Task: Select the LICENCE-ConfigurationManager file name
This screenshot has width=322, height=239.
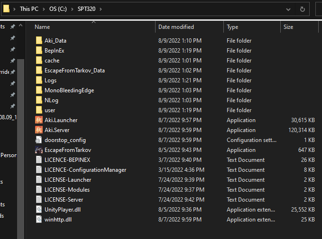Action: pyautogui.click(x=85, y=170)
